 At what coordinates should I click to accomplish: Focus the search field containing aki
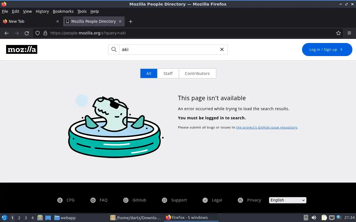coord(168,49)
